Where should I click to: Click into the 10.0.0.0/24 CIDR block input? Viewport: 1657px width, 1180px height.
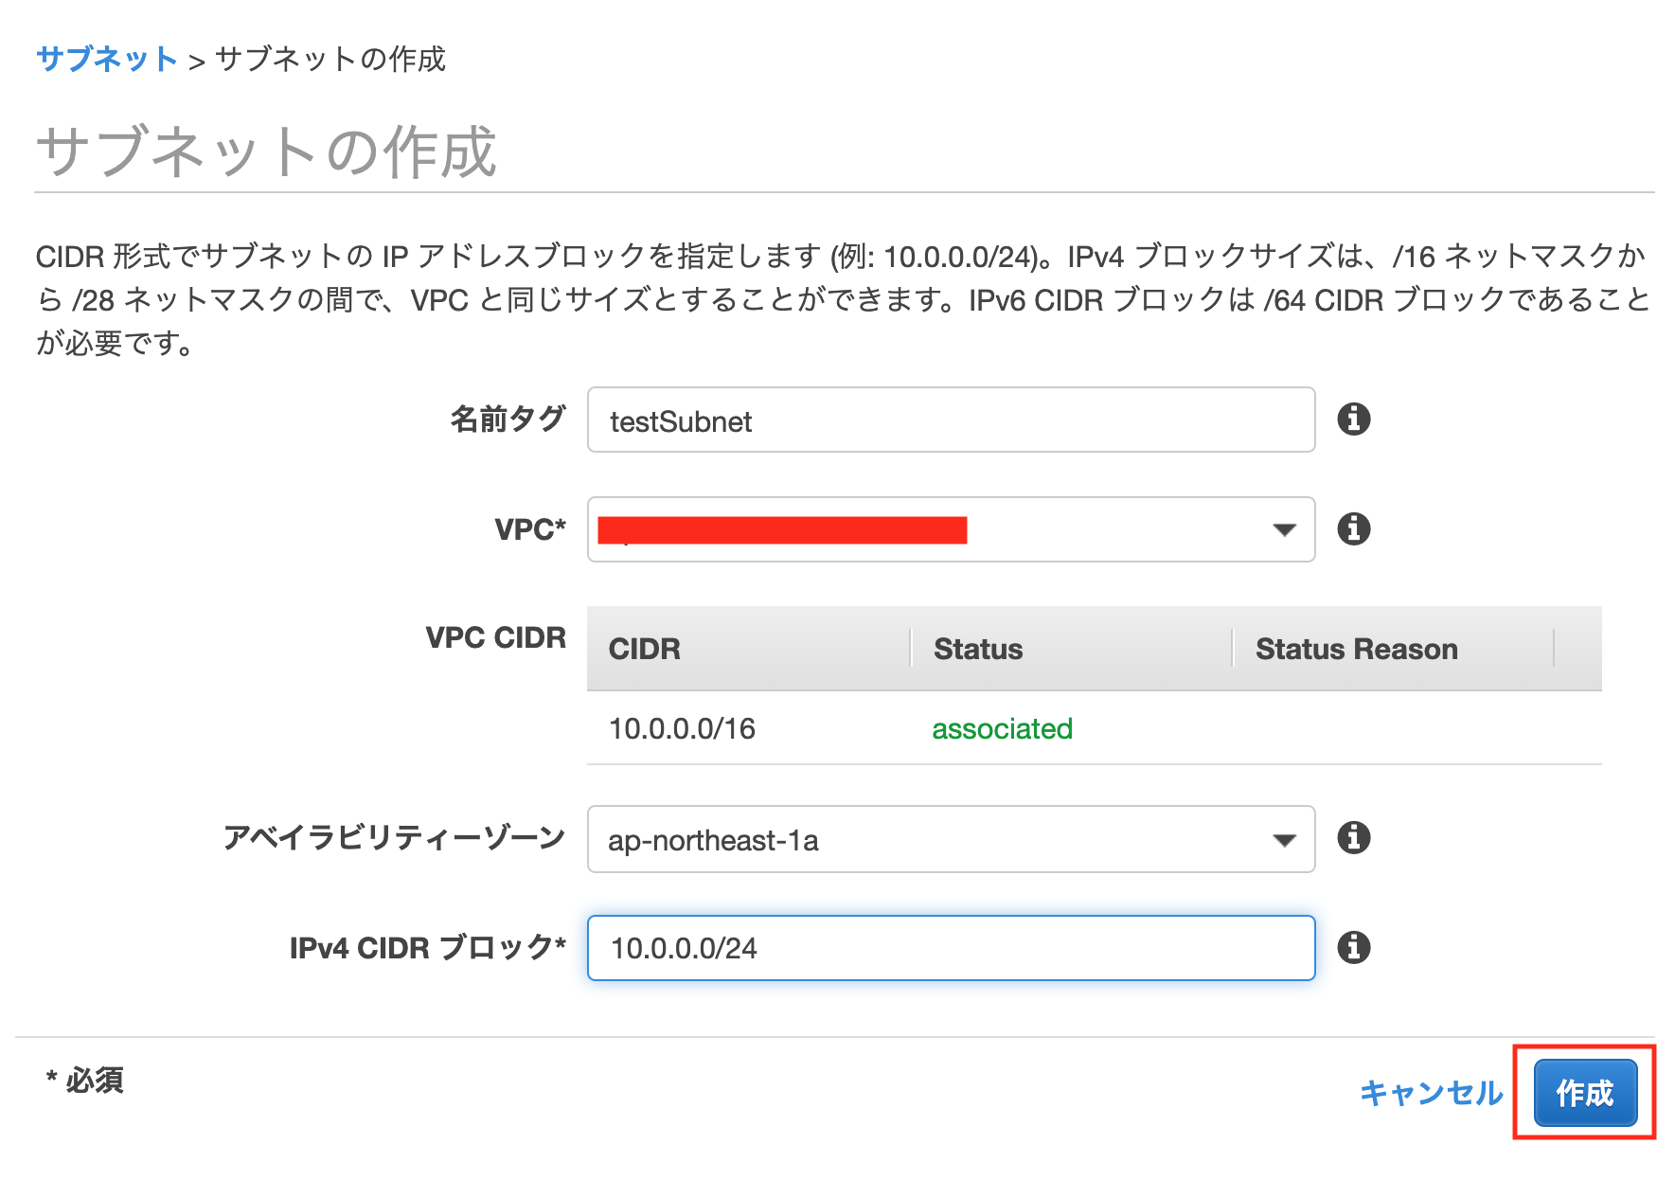pyautogui.click(x=951, y=948)
